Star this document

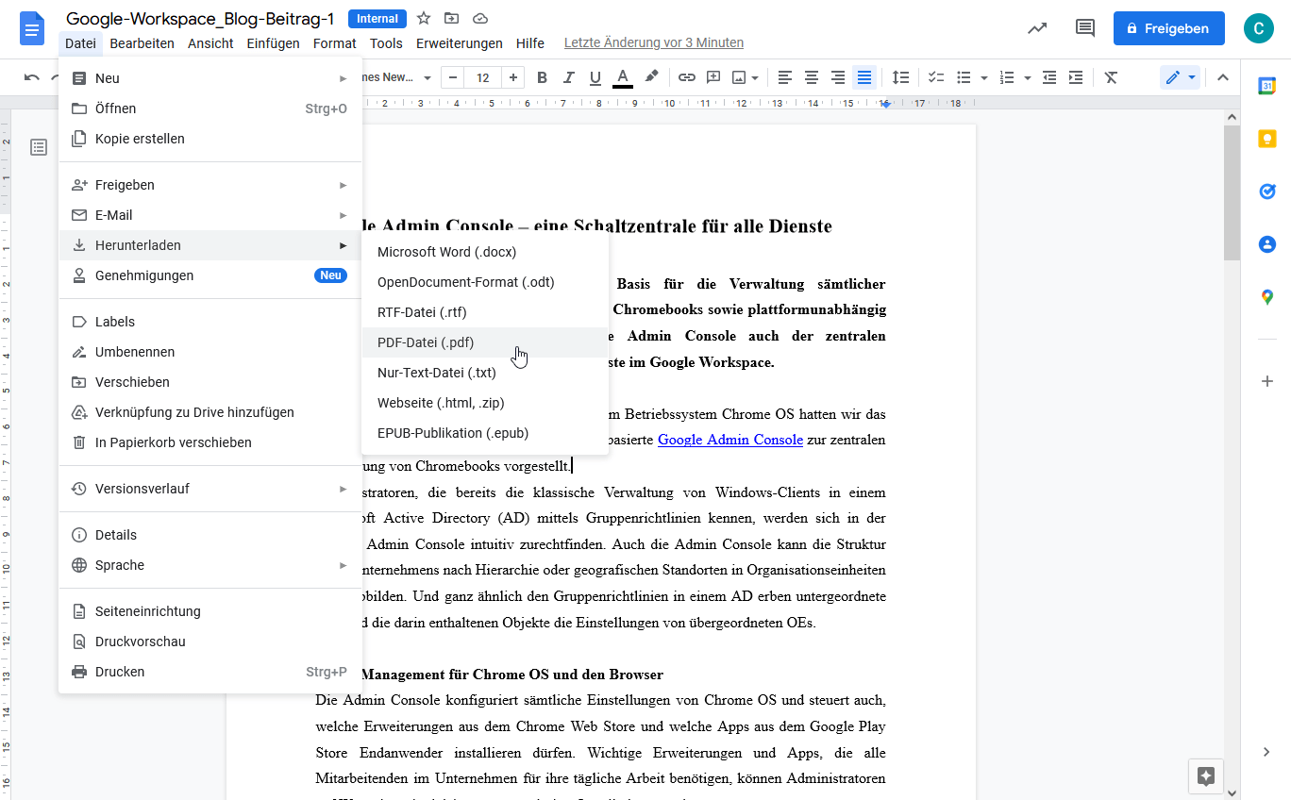[x=424, y=18]
